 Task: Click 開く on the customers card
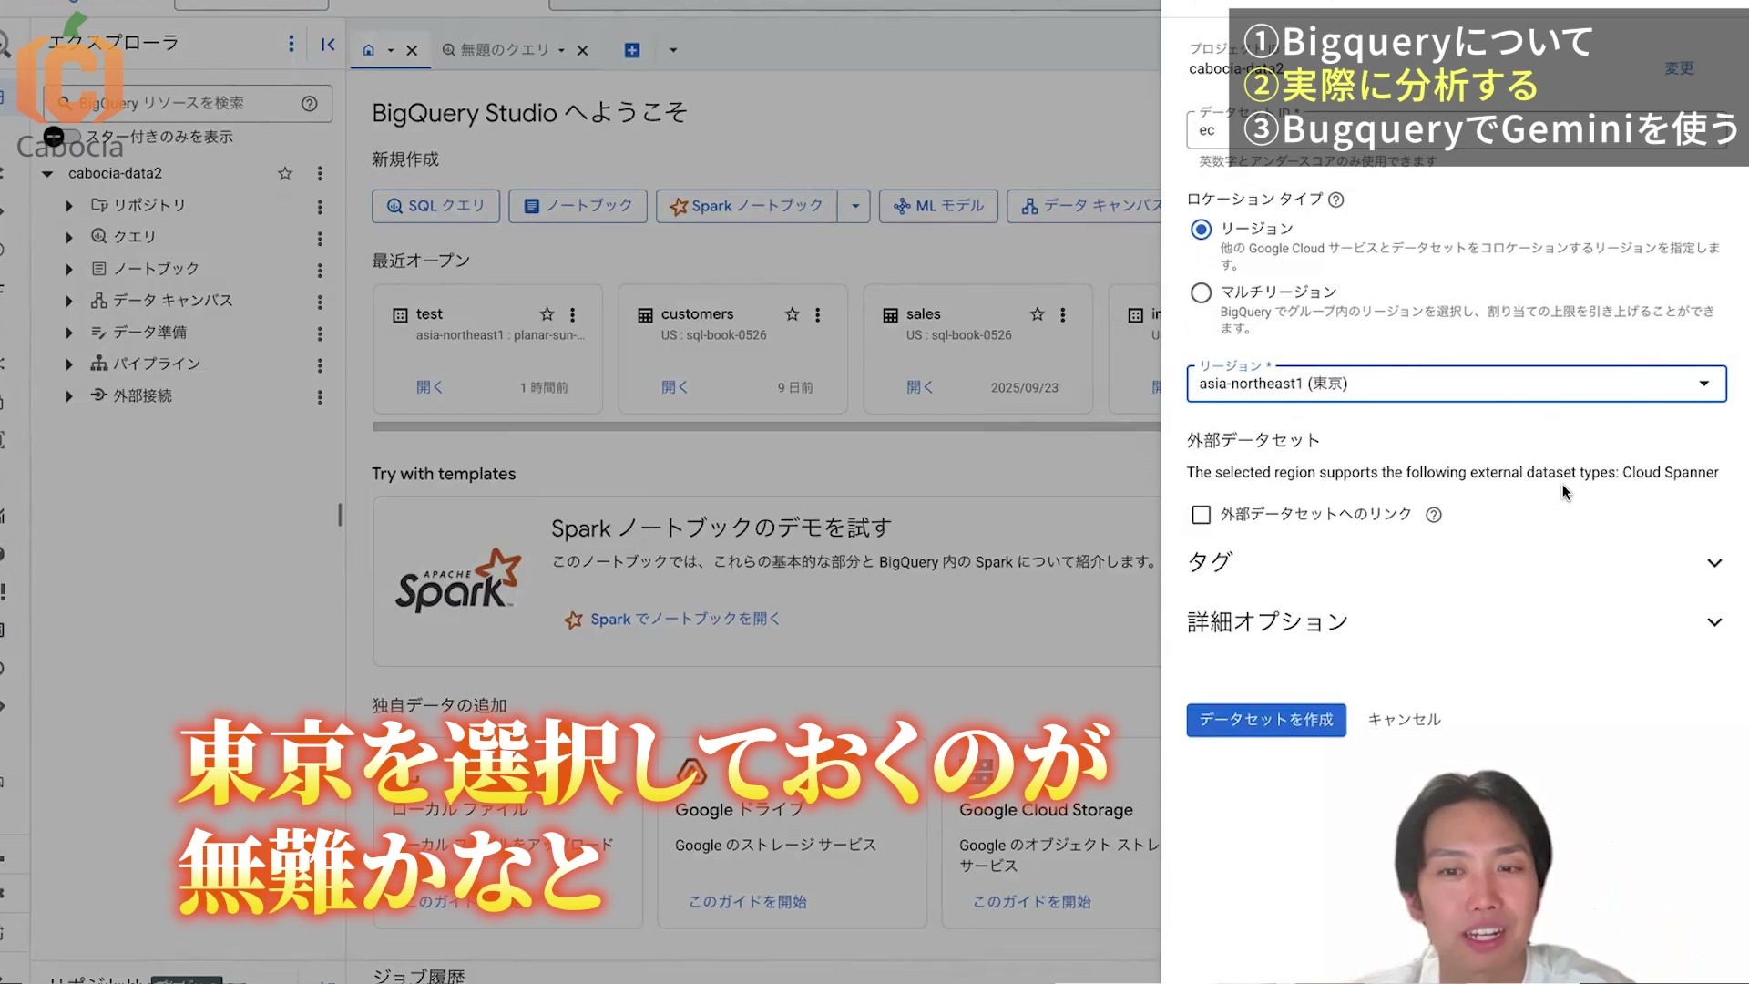(x=675, y=387)
